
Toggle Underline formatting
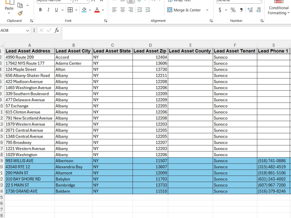[x=56, y=10]
